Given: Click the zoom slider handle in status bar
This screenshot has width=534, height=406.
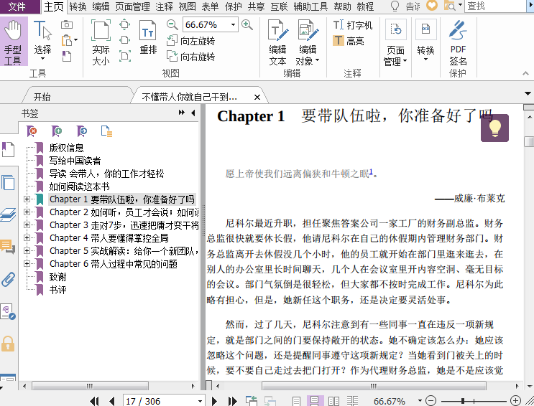Looking at the screenshot, I should click(462, 401).
